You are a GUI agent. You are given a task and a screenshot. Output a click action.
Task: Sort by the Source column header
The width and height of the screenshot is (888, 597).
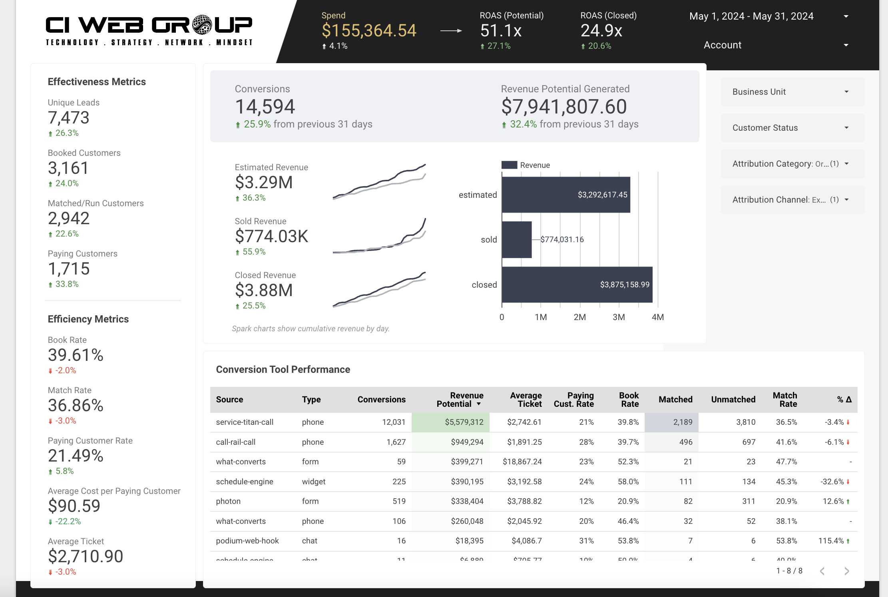(229, 400)
